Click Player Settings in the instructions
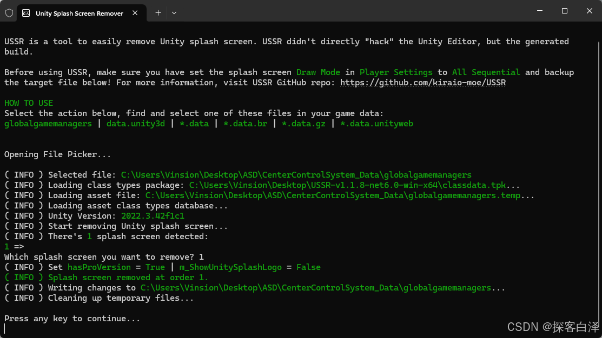Image resolution: width=602 pixels, height=338 pixels. (396, 72)
